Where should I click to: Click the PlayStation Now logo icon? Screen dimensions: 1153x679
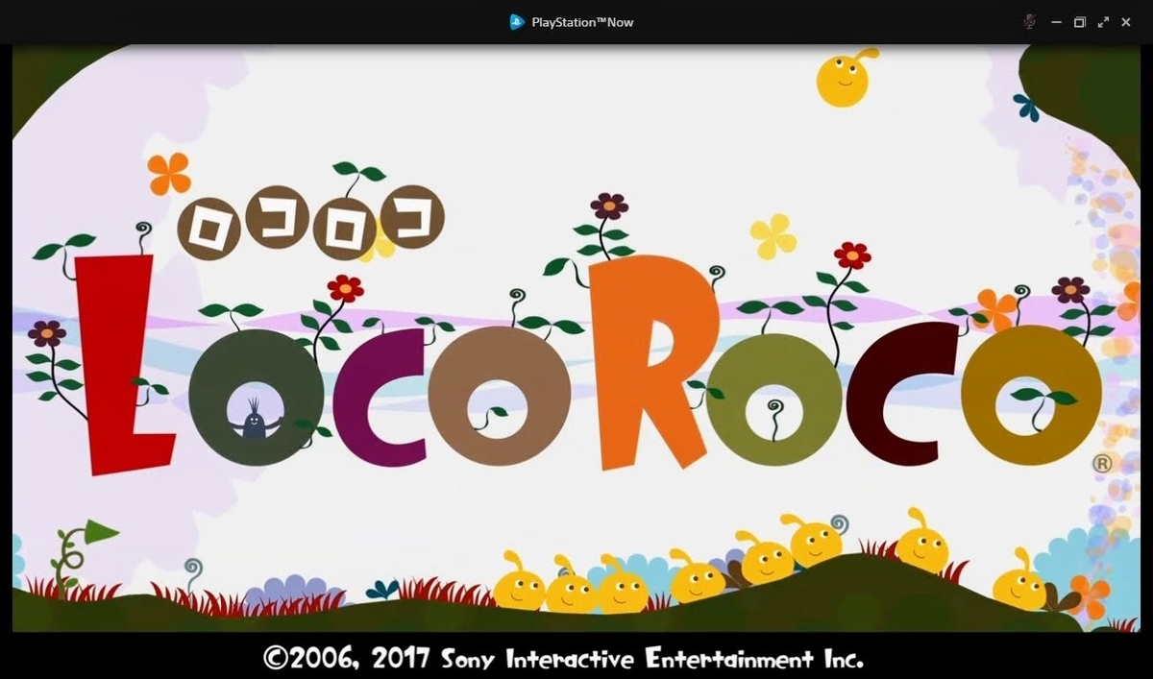coord(517,22)
